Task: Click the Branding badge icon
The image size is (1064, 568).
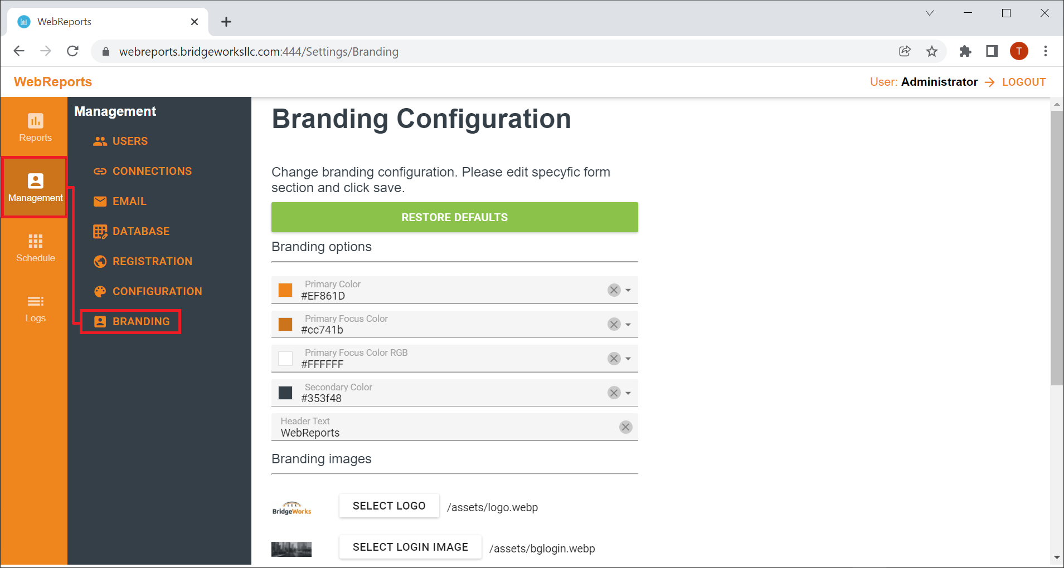Action: pos(100,321)
